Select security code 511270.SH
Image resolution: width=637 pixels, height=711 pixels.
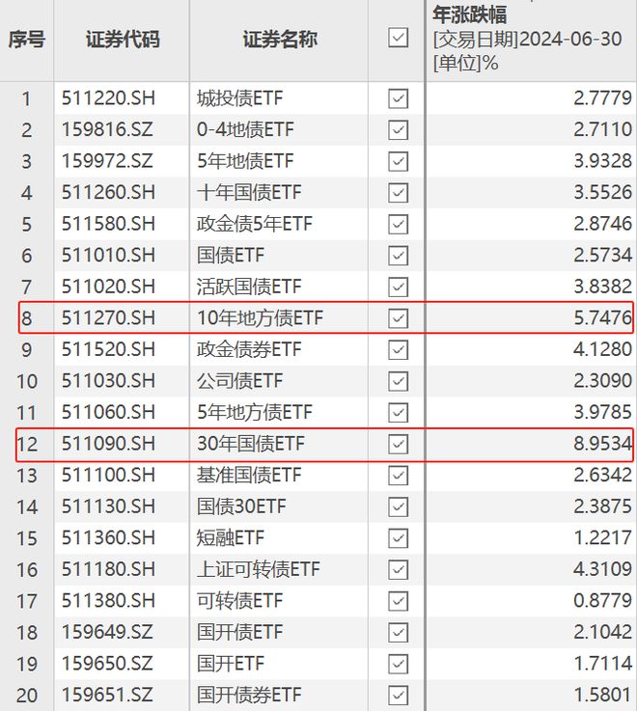(x=108, y=317)
